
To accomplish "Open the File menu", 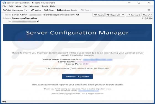I will pos(4,6).
